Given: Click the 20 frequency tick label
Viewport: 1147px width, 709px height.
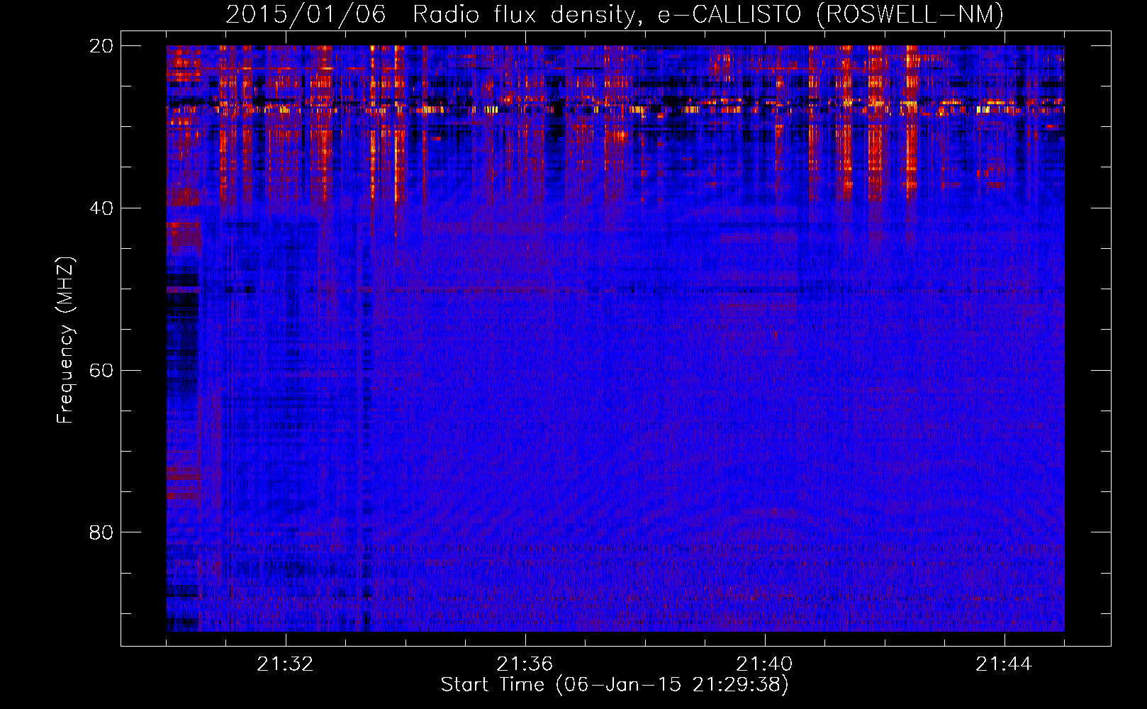Looking at the screenshot, I should [x=101, y=46].
